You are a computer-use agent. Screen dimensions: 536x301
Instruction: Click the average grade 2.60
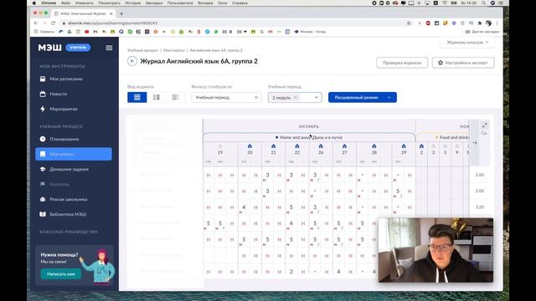(x=480, y=175)
